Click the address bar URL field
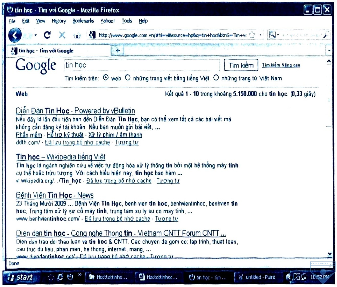This screenshot has height=287, width=337. coord(172,35)
